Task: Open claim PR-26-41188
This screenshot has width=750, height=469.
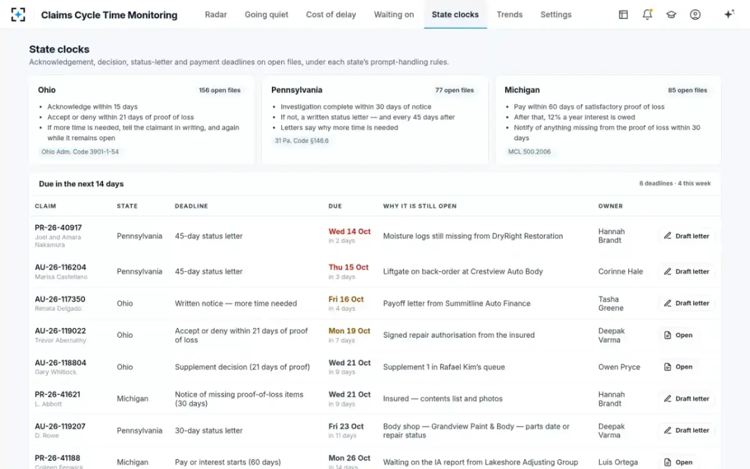Action: click(678, 462)
